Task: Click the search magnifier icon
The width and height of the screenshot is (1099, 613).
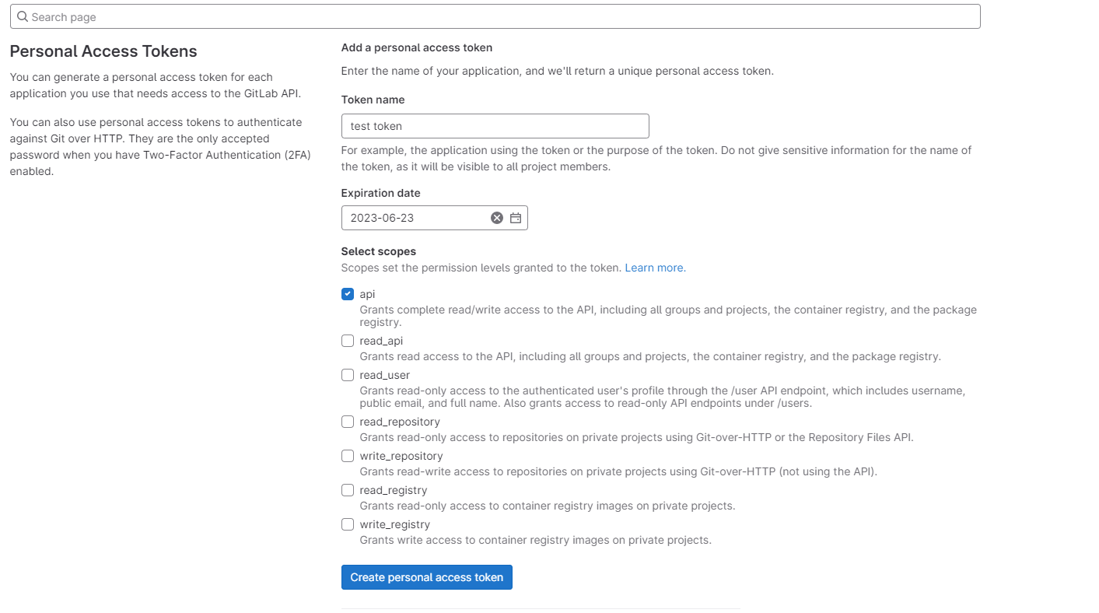Action: (23, 16)
